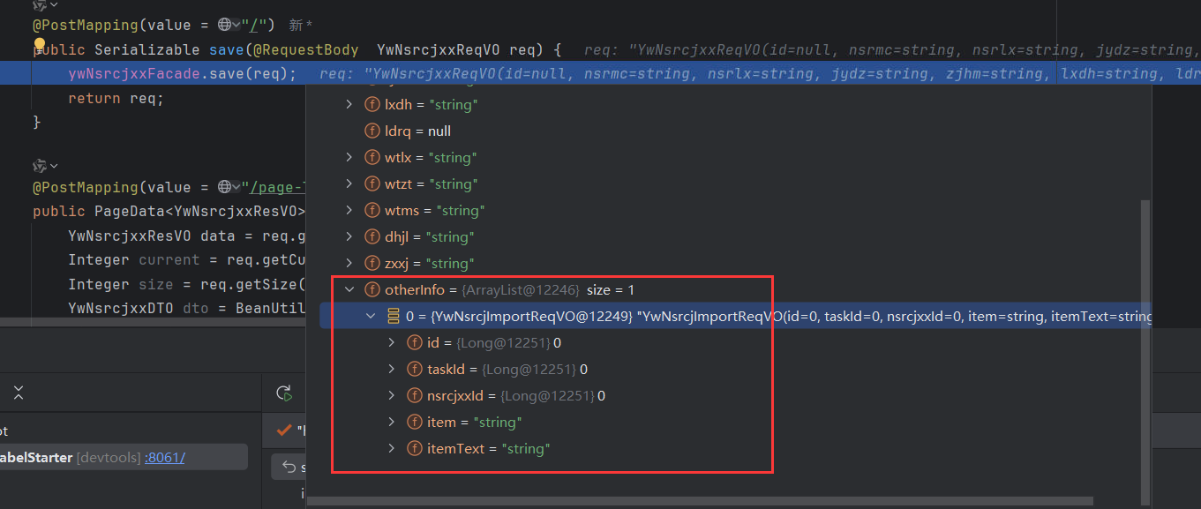Click the itemText "string" value
The image size is (1201, 509).
(x=526, y=448)
